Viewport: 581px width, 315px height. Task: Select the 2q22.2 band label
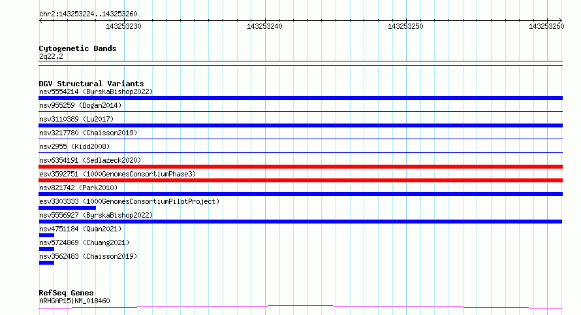[x=51, y=56]
